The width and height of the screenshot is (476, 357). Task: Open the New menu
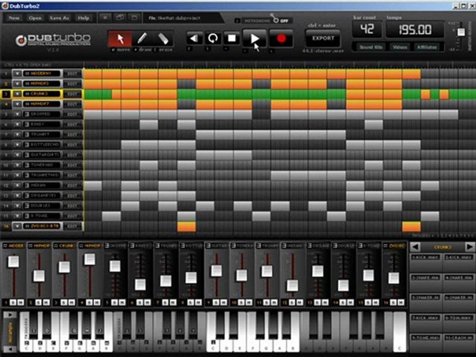click(x=14, y=18)
